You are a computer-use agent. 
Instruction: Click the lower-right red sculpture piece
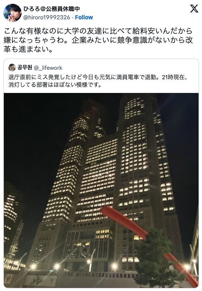(x=182, y=269)
